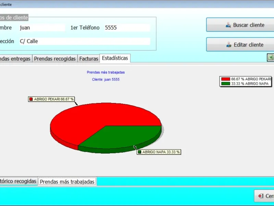274x206 pixels.
Task: Click the Buscar cliente button
Action: [240, 25]
